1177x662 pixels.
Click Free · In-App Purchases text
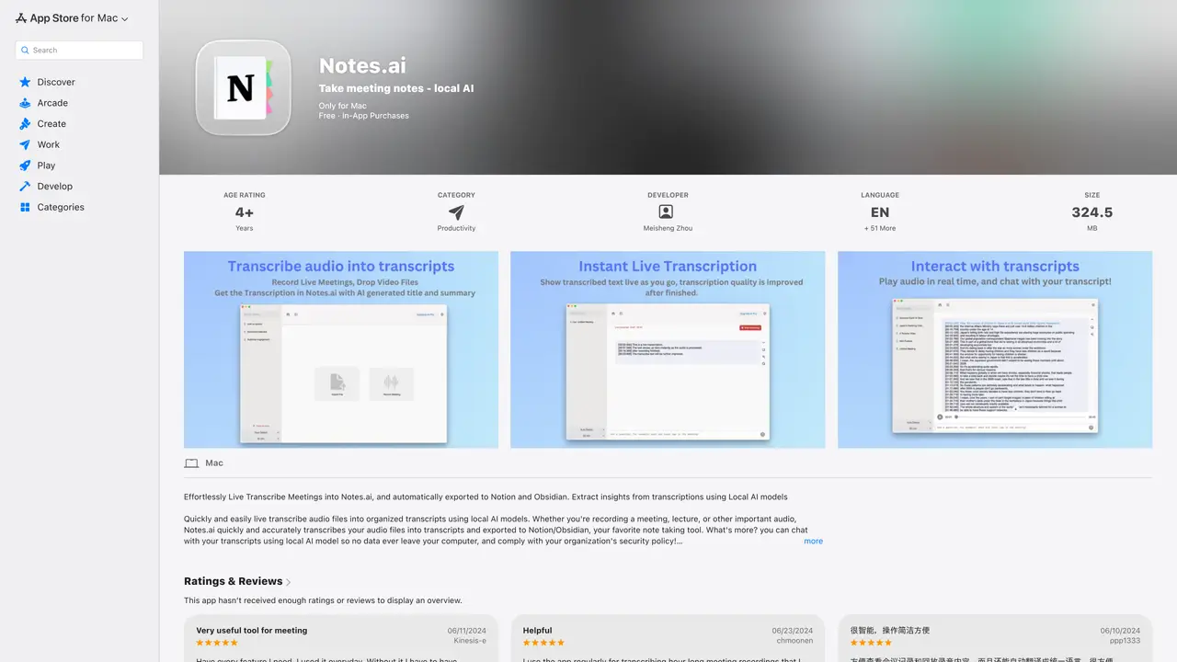(x=364, y=116)
